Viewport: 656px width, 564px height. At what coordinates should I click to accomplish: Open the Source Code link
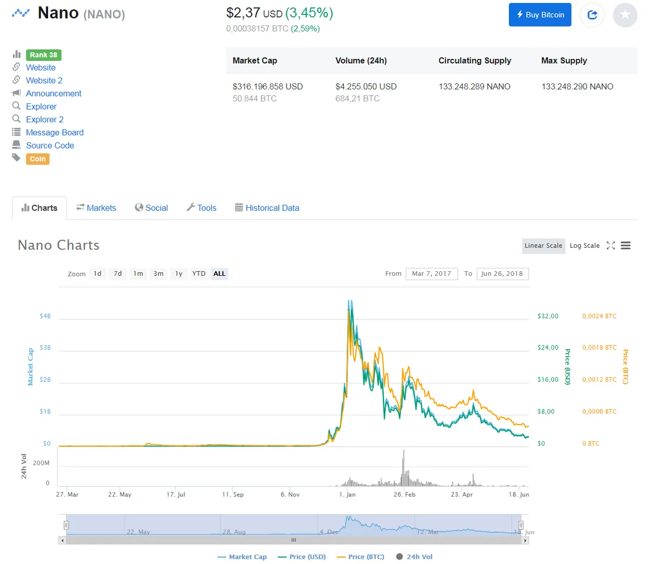[50, 145]
